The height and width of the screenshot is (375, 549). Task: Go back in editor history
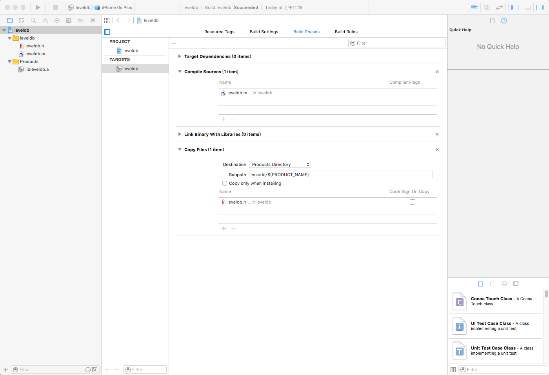point(118,20)
